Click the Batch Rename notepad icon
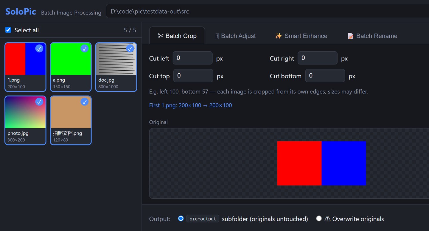The height and width of the screenshot is (231, 429). (350, 36)
